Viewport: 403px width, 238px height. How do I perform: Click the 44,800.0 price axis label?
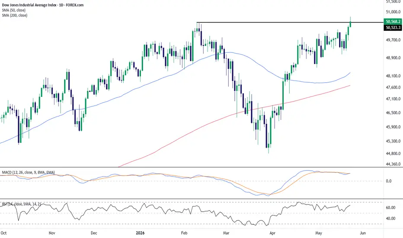pos(393,154)
